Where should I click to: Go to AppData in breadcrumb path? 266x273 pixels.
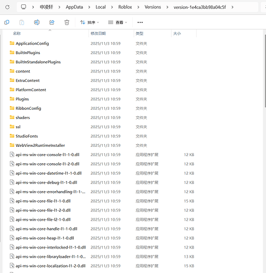[74, 7]
